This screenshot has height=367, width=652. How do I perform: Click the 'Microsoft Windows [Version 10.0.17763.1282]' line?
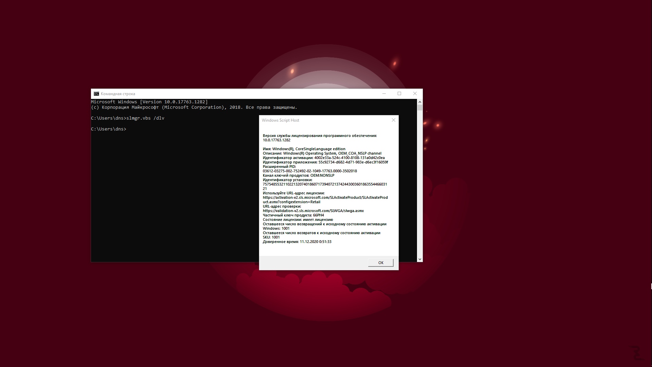coord(149,102)
